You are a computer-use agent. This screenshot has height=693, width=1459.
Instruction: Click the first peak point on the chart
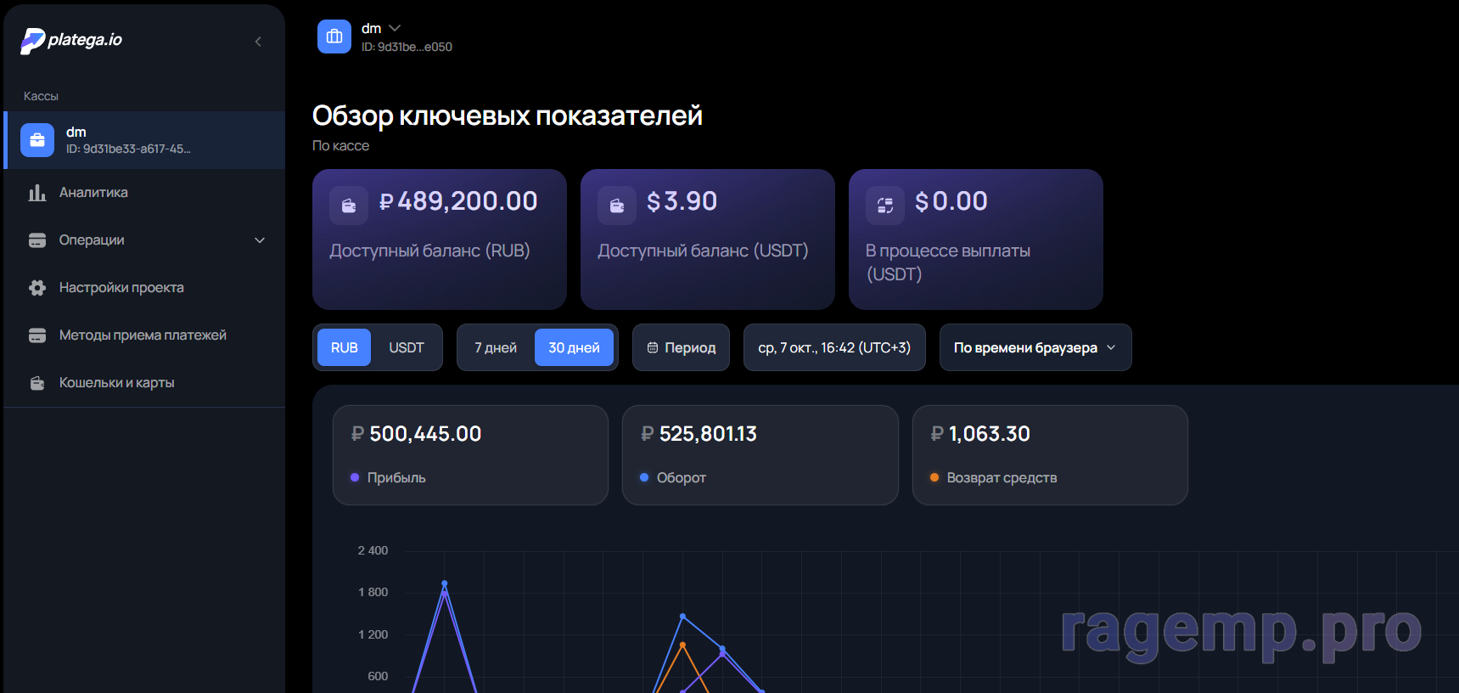[x=444, y=583]
